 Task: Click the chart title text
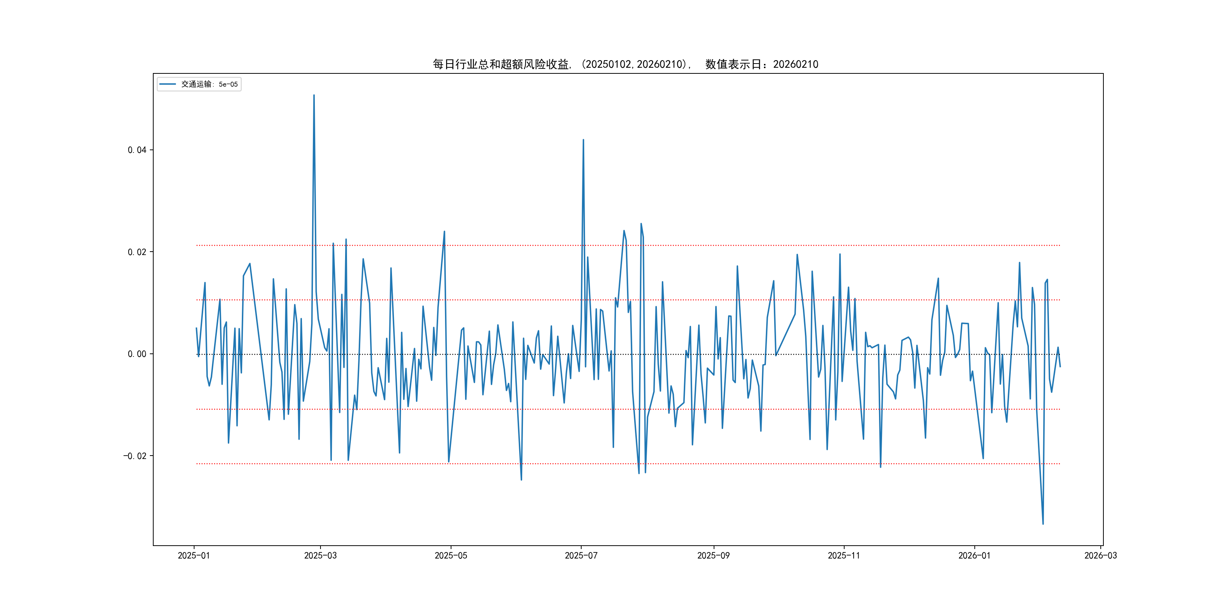pos(625,64)
